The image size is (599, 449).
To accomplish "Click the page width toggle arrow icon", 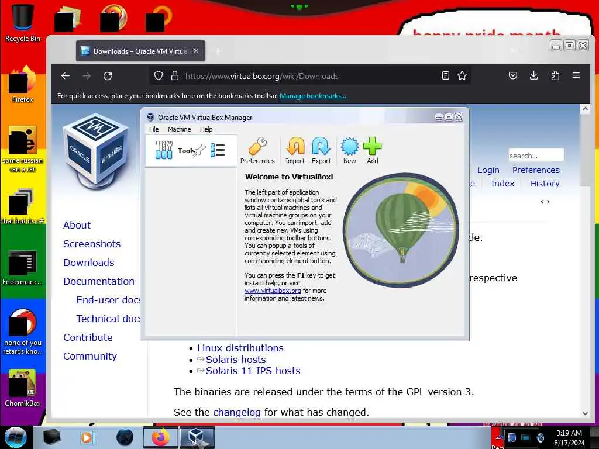I will 545,202.
